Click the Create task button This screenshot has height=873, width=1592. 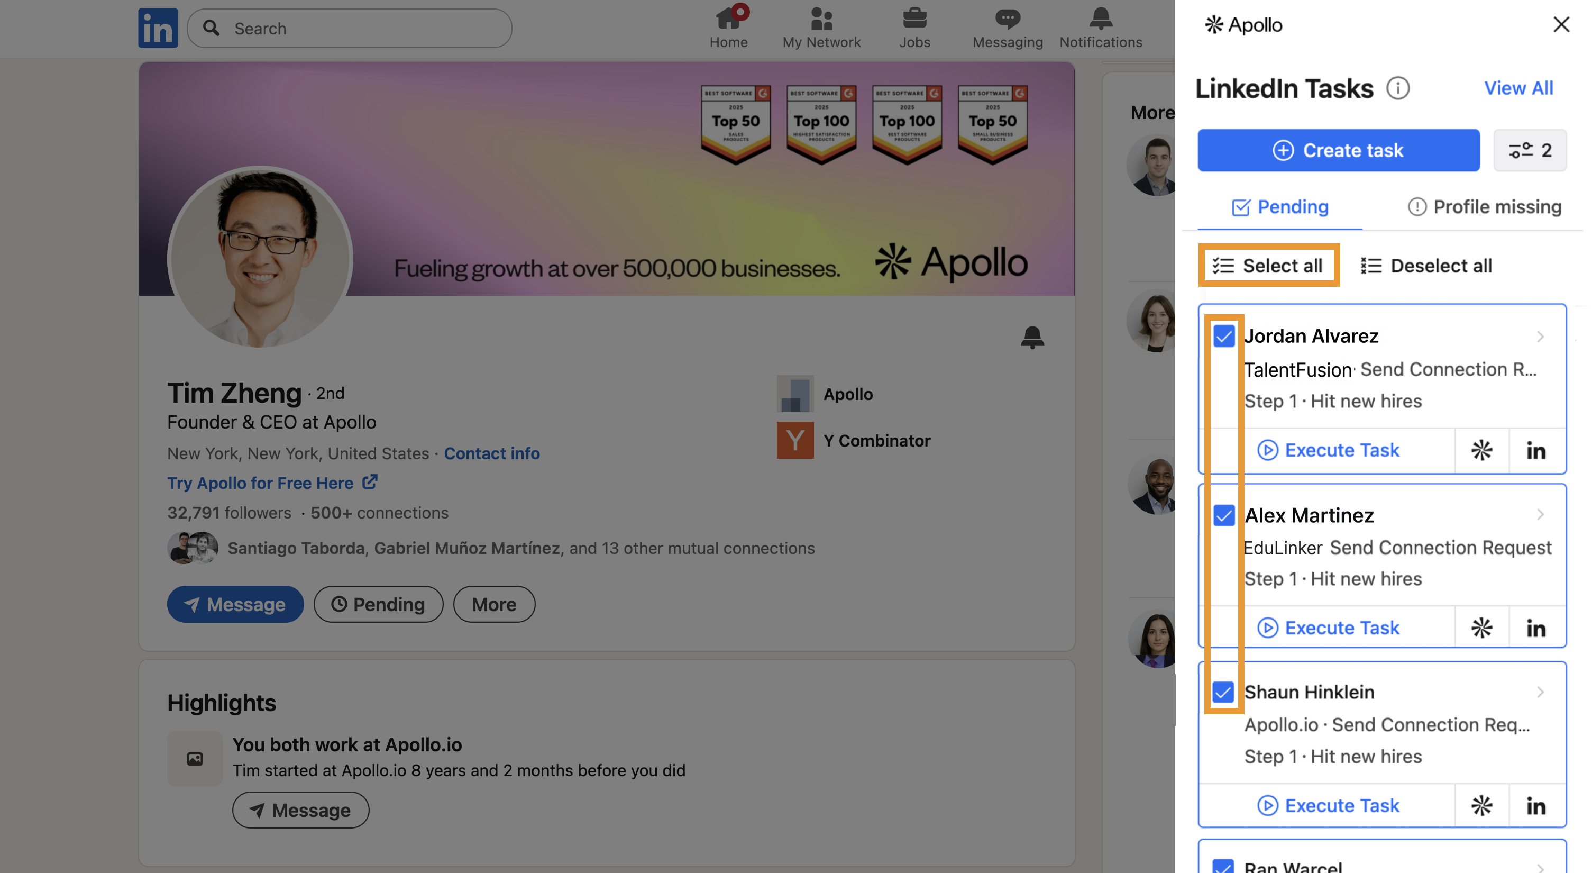pos(1338,150)
